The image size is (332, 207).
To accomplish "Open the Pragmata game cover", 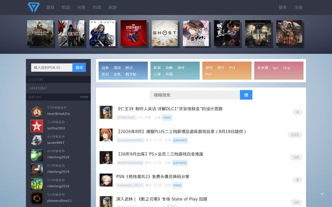I will pos(103,33).
